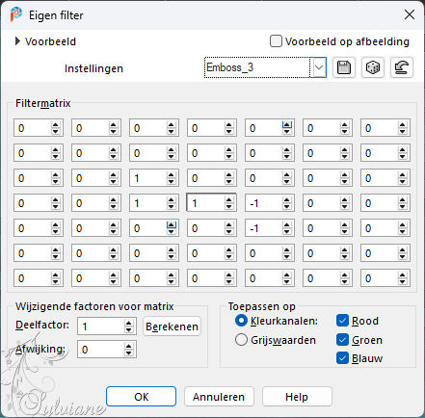Click the Annuleren button
Screen dimensions: 425x418
coord(219,397)
